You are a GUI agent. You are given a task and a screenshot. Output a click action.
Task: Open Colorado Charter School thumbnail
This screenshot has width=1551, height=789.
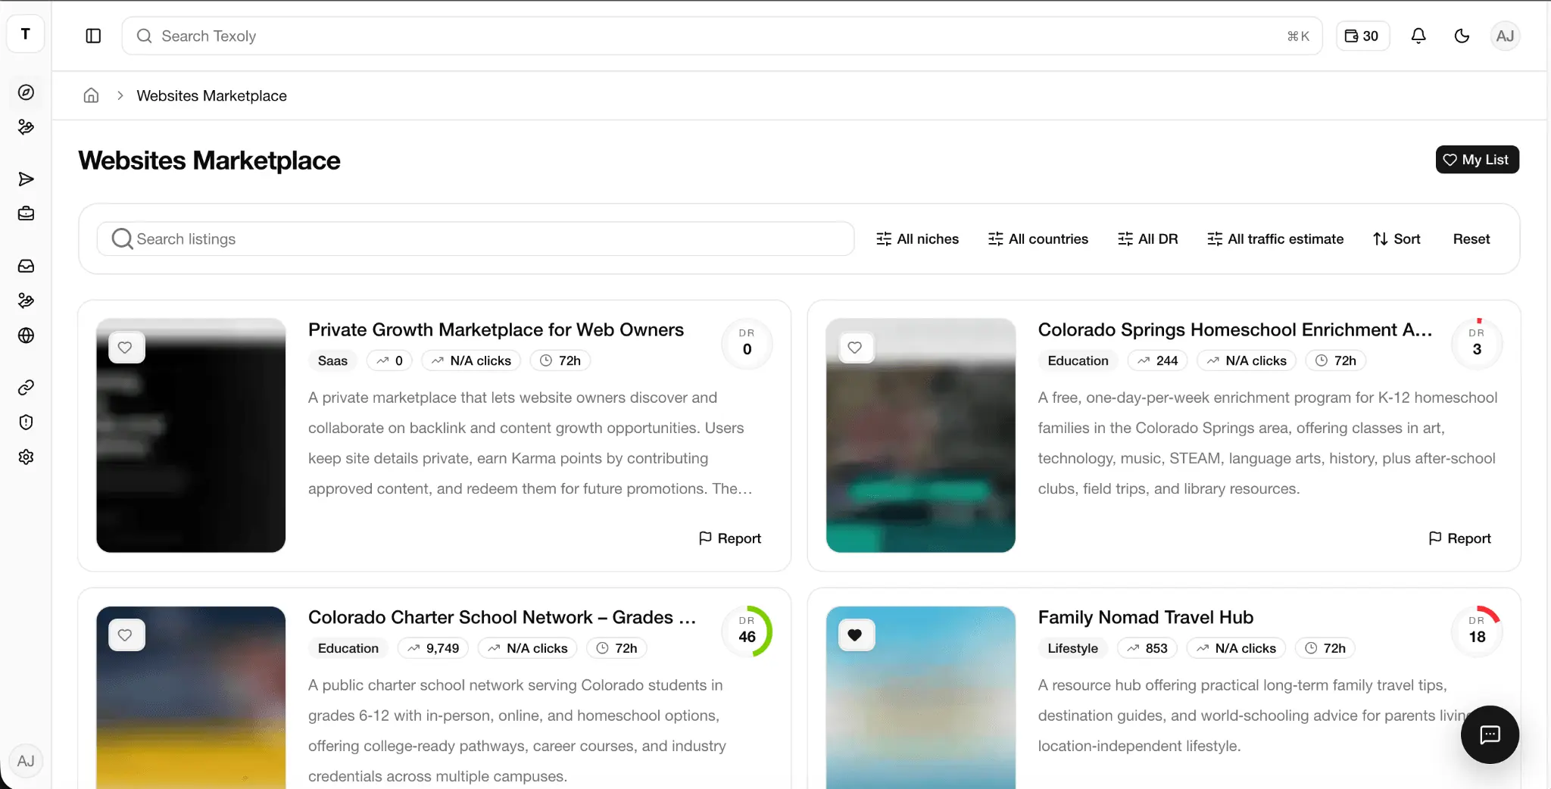coord(191,697)
